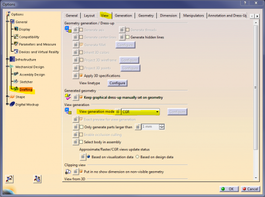
Task: Select Based on design data radio
Action: (137, 157)
